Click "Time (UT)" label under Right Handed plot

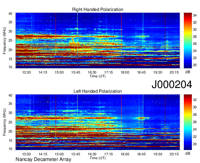tap(98, 76)
